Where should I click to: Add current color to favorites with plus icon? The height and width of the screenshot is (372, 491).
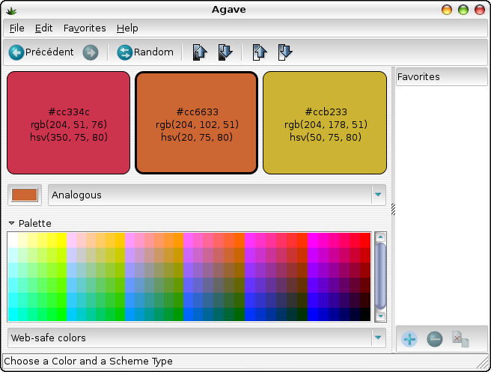409,339
